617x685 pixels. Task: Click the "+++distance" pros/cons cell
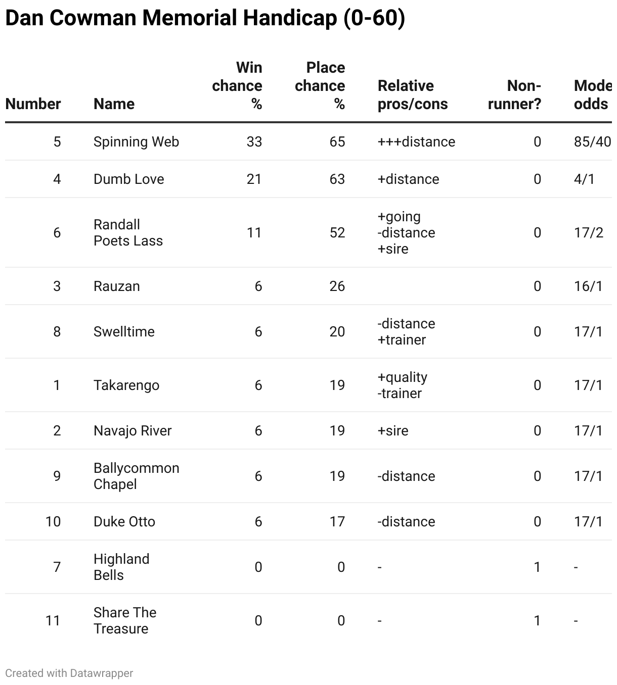click(416, 142)
